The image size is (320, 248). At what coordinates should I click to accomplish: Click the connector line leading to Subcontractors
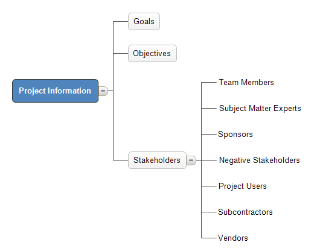(x=209, y=212)
